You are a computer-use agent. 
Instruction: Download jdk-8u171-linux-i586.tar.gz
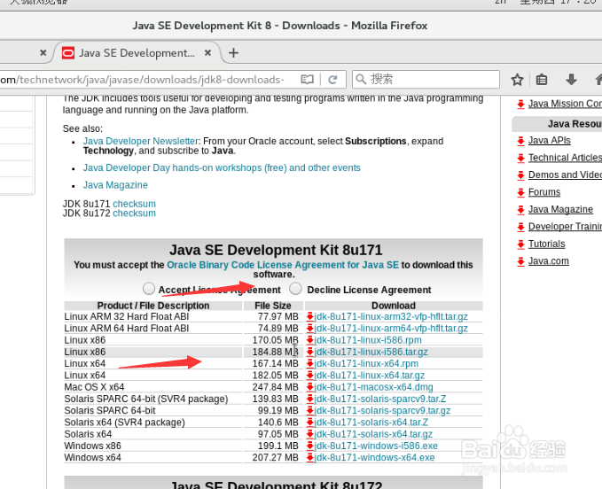(371, 352)
